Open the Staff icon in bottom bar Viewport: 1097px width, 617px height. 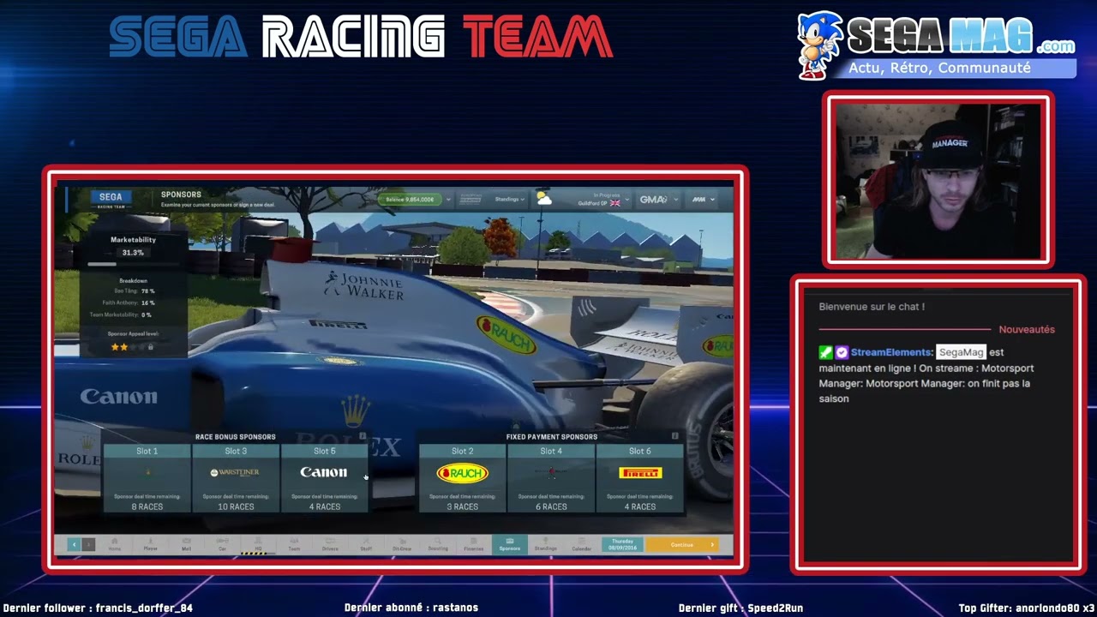point(366,545)
